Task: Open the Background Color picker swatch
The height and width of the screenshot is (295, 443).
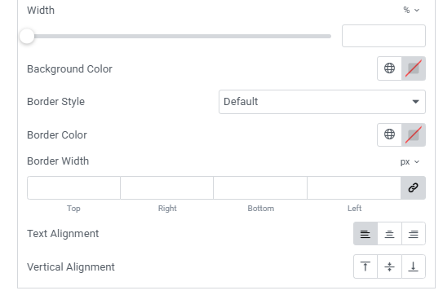Action: [x=414, y=68]
